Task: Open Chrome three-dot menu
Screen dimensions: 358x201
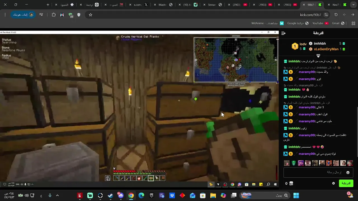Action: coord(5,15)
